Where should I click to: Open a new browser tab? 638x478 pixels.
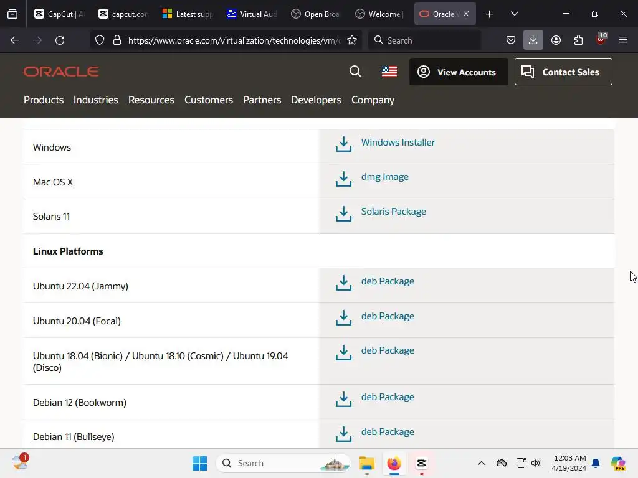pyautogui.click(x=490, y=14)
